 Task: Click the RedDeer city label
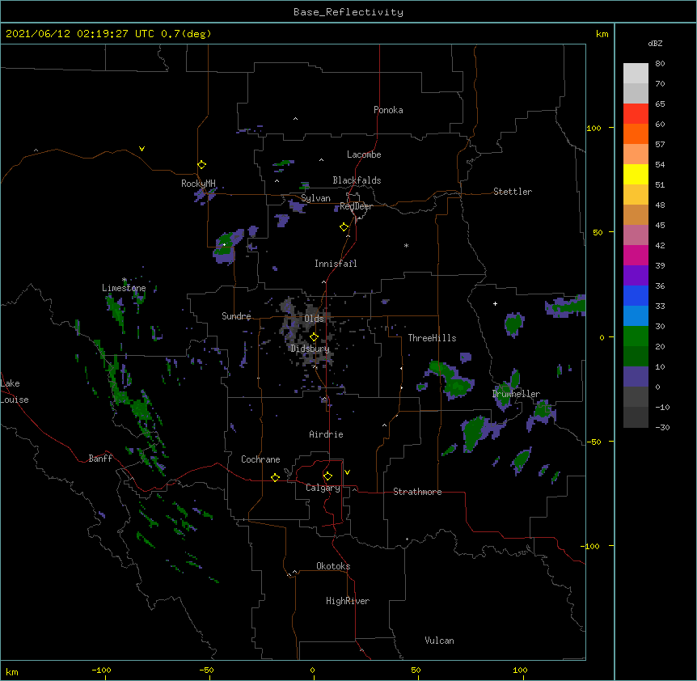(x=356, y=206)
